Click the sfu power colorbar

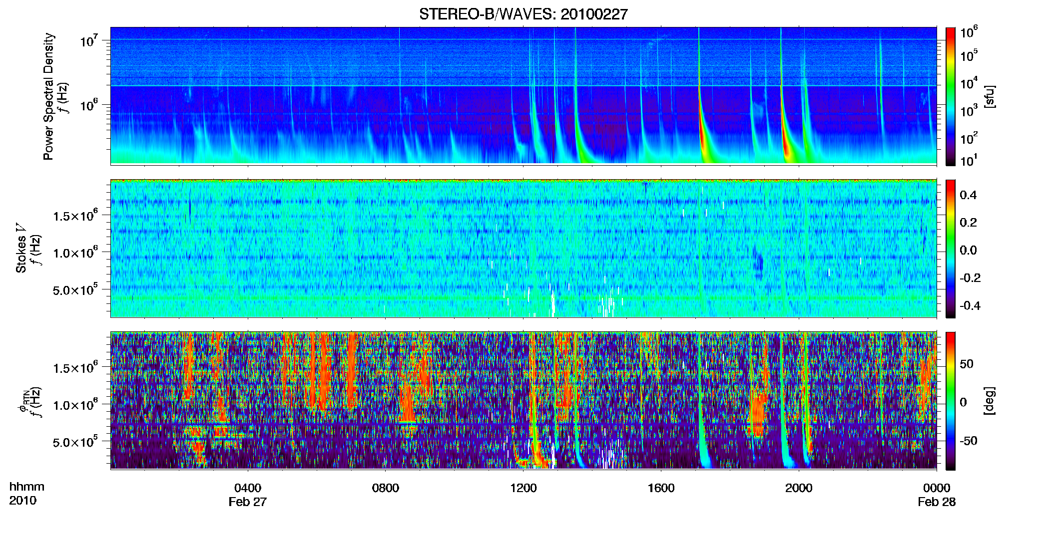pos(951,96)
